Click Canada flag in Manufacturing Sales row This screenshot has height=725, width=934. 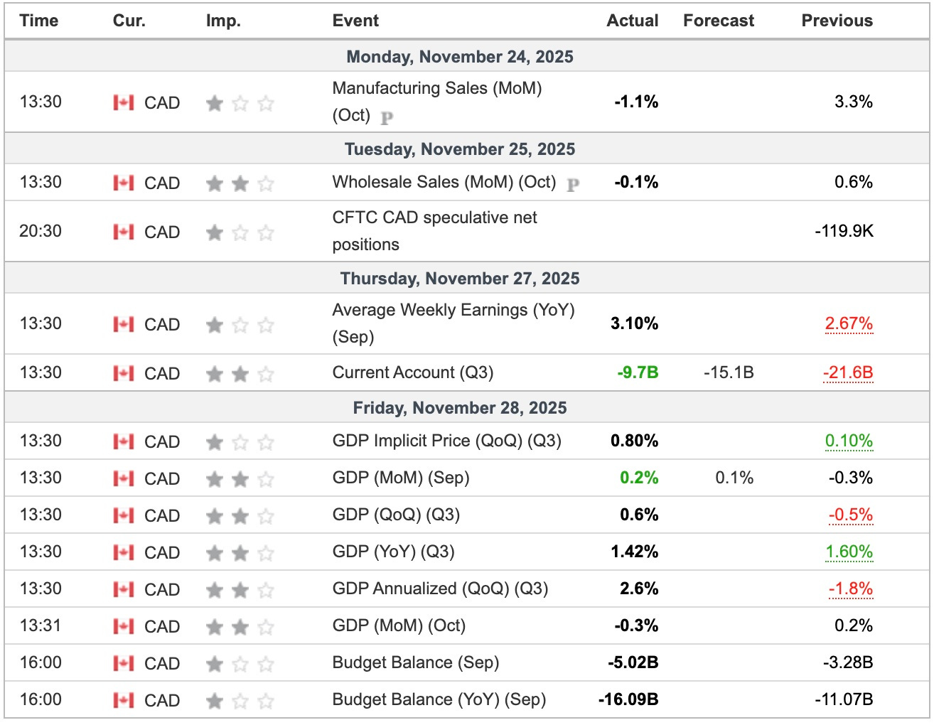(124, 103)
